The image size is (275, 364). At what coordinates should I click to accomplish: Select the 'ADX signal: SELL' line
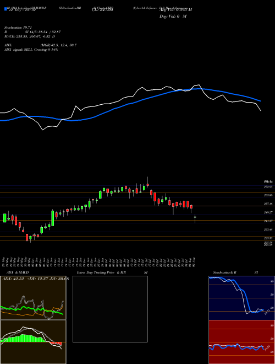click(x=31, y=50)
